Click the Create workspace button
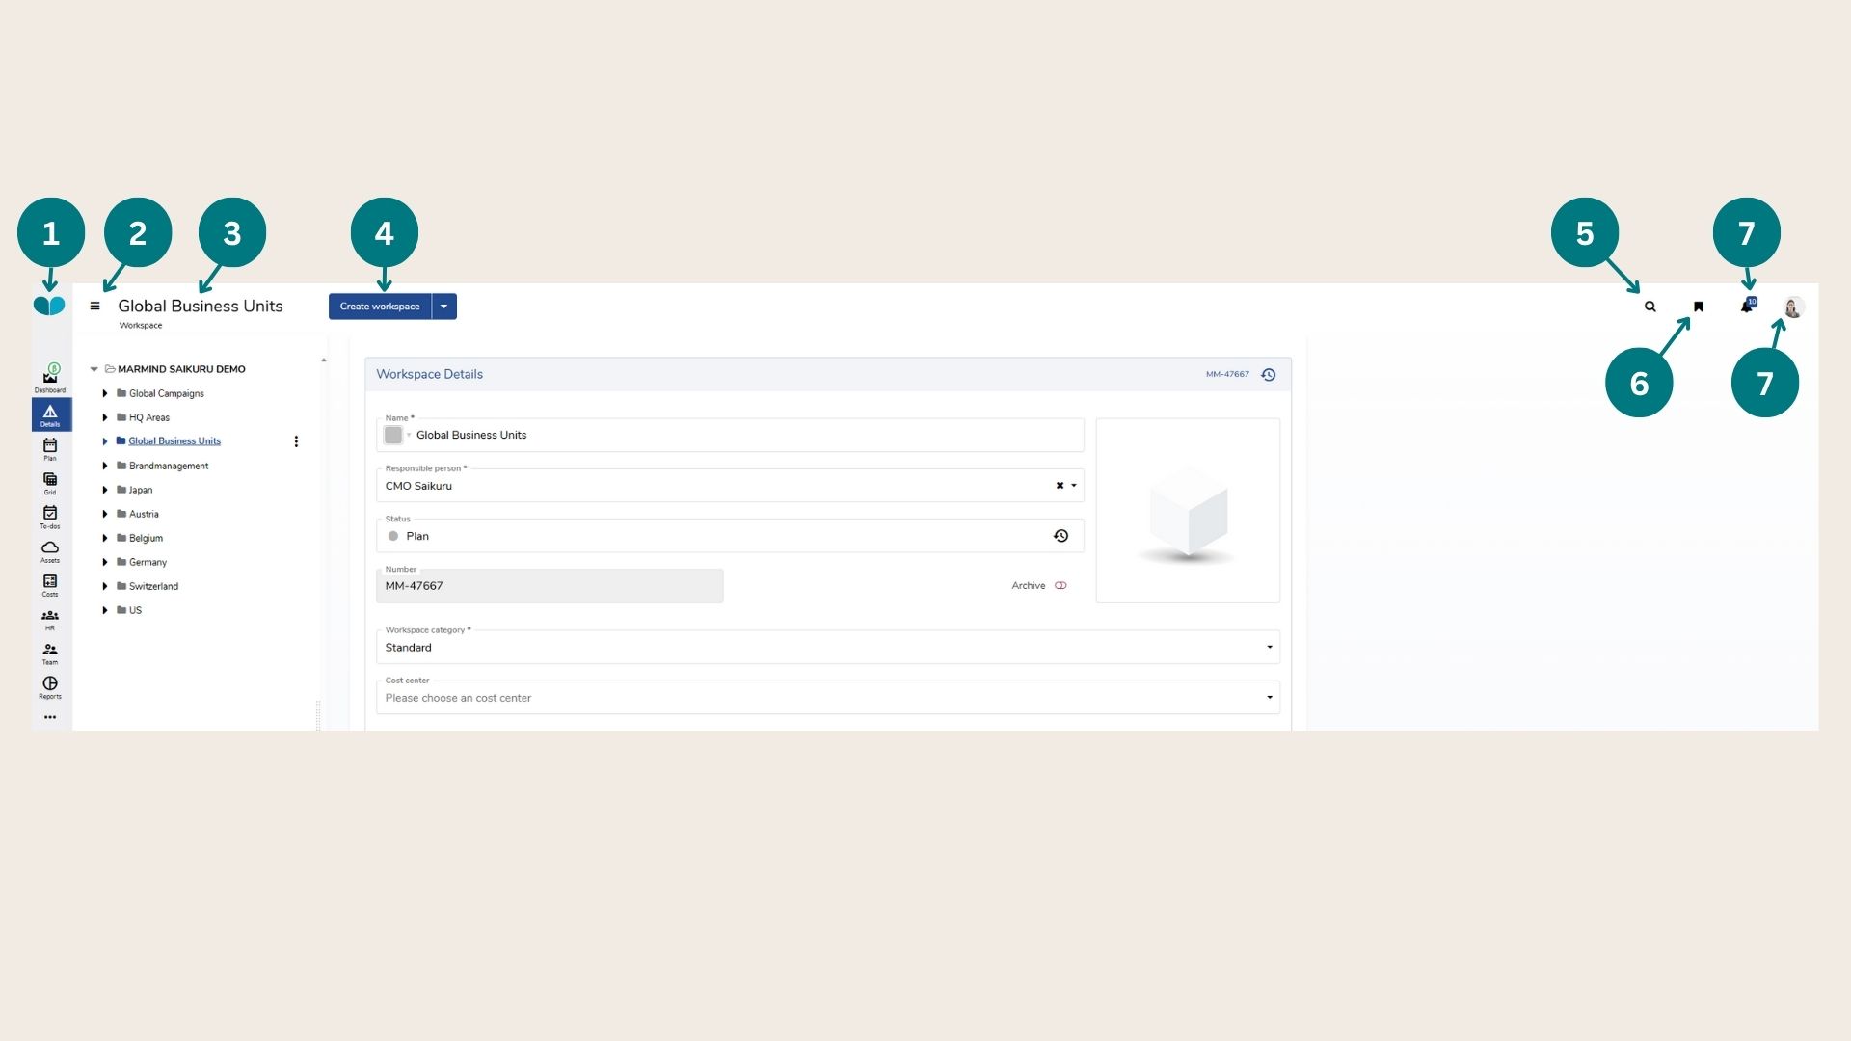 [380, 307]
